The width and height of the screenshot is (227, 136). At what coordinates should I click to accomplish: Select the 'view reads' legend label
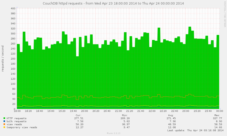coord(14,124)
